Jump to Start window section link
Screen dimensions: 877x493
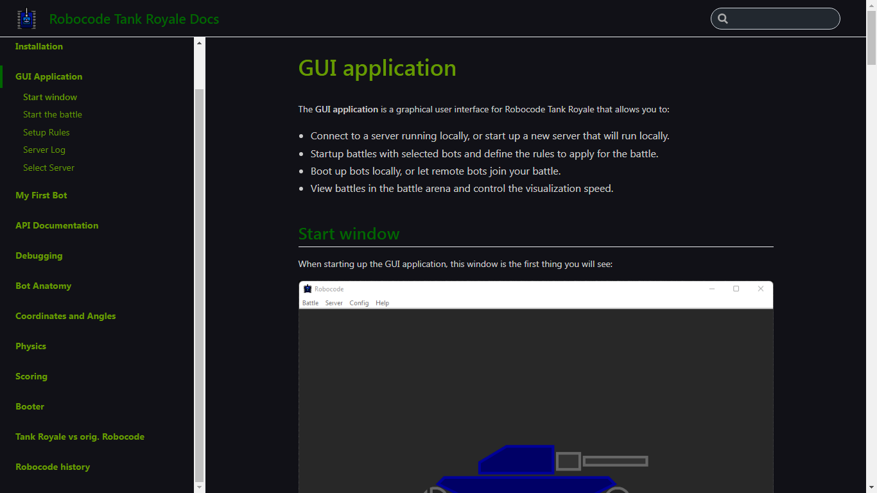tap(50, 97)
